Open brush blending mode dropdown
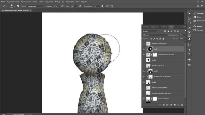Screen dimensions: 205x115 [35, 6]
